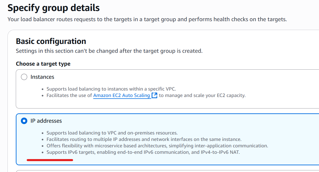Select the IP addresses radio button
This screenshot has height=172, width=319.
(x=24, y=121)
